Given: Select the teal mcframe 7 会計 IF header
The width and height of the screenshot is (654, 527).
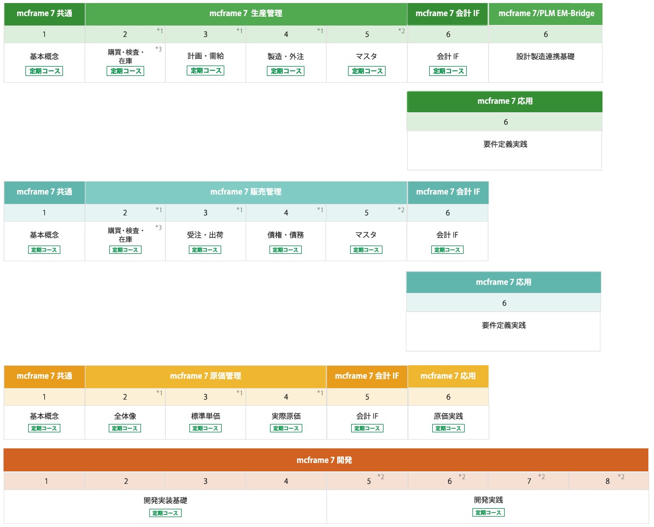Looking at the screenshot, I should [x=448, y=192].
